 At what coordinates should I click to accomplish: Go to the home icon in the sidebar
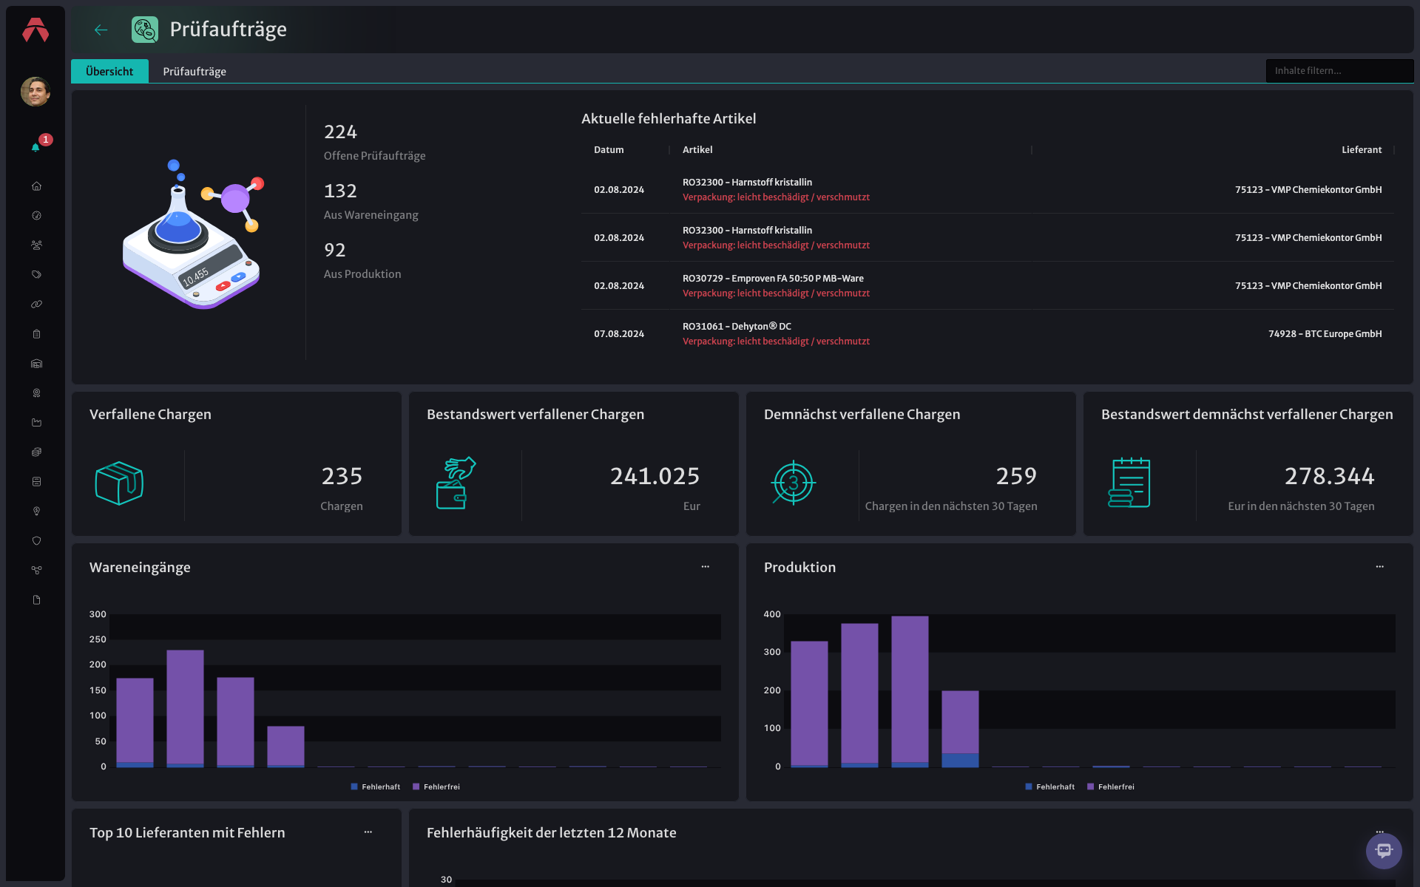[x=36, y=186]
